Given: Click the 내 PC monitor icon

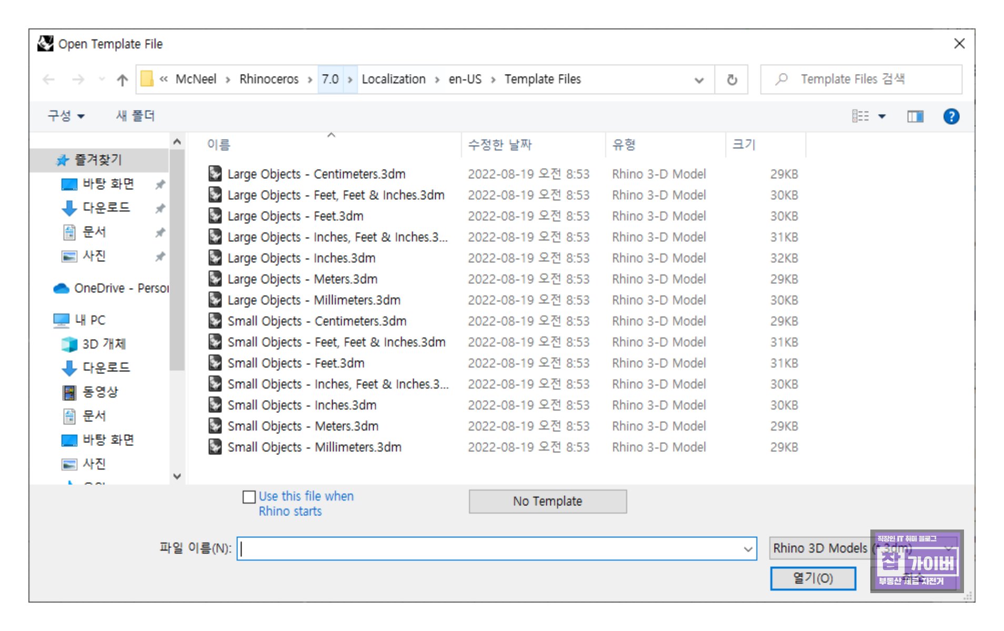Looking at the screenshot, I should click(x=62, y=320).
